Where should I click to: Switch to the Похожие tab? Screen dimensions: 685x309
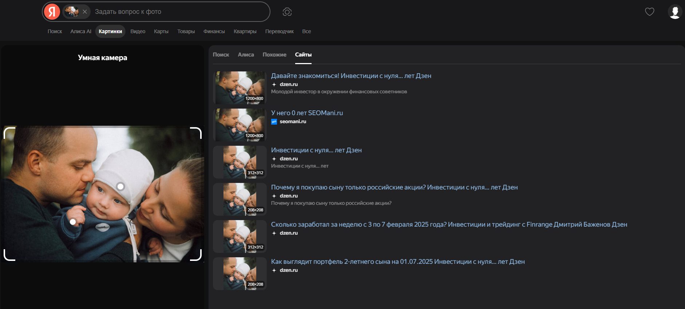point(274,55)
